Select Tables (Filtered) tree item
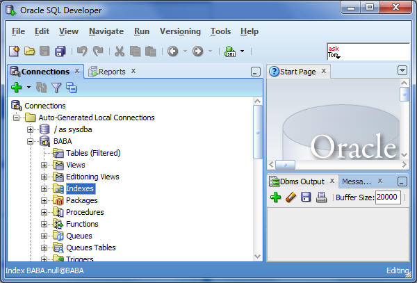Viewport: 417px width, 283px height. coord(93,153)
